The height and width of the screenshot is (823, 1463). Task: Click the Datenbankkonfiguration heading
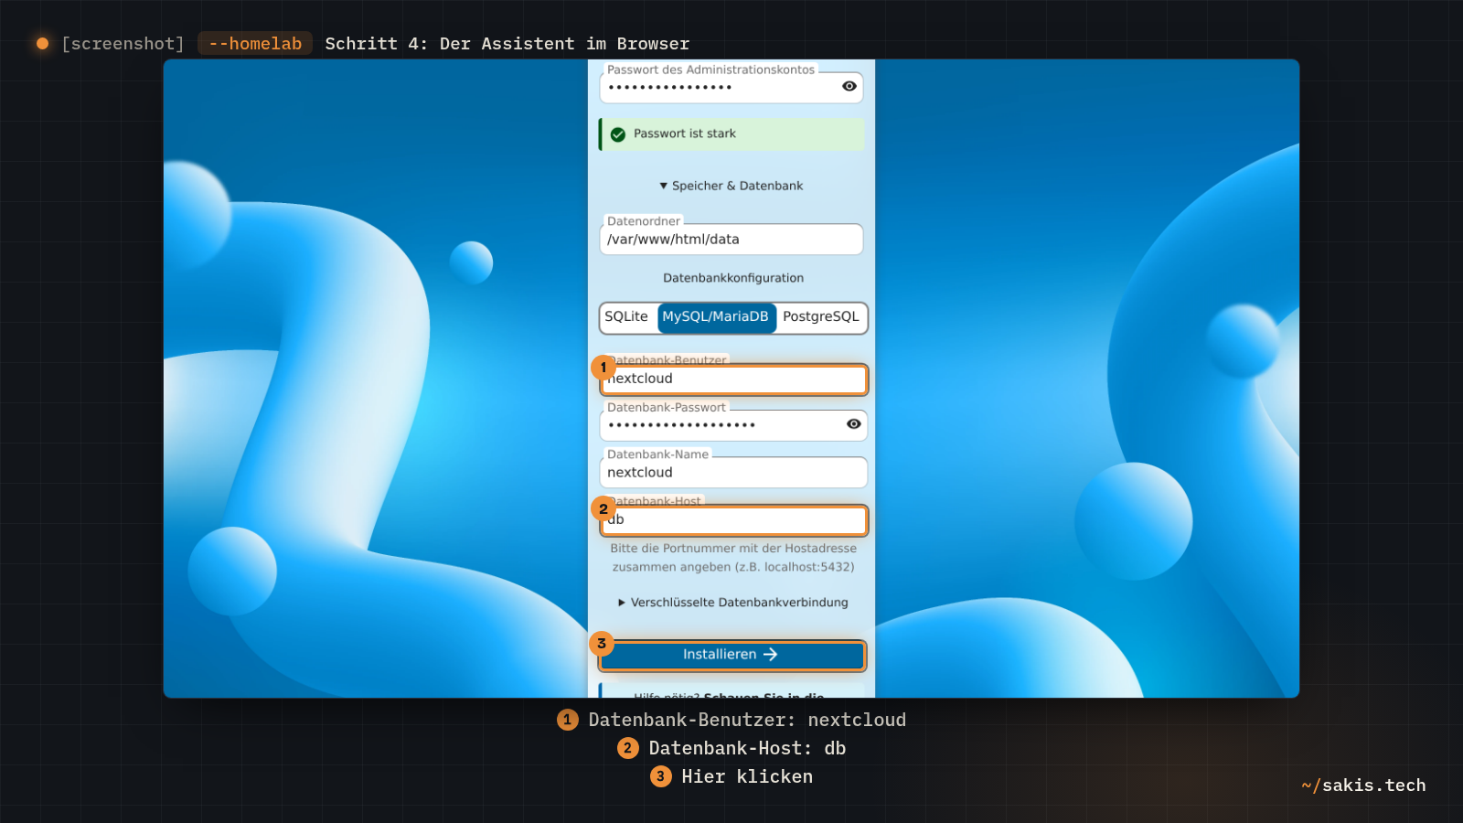(733, 278)
